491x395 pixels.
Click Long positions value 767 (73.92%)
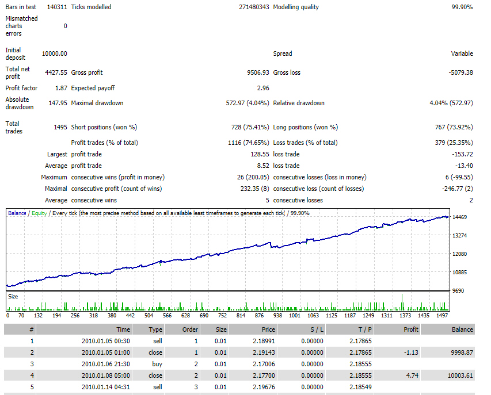454,127
